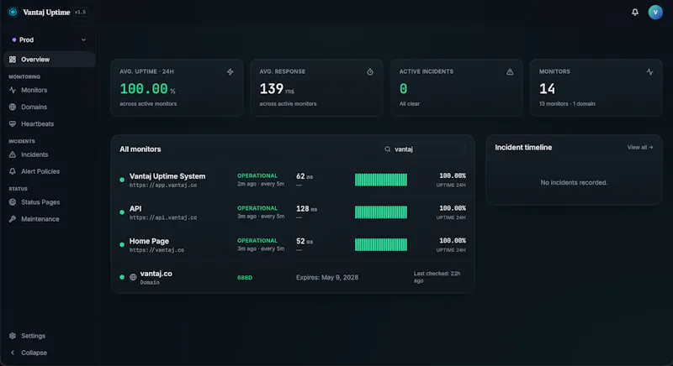Click the 'Last checked: 22h ago' text
This screenshot has height=366, width=673.
(437, 277)
